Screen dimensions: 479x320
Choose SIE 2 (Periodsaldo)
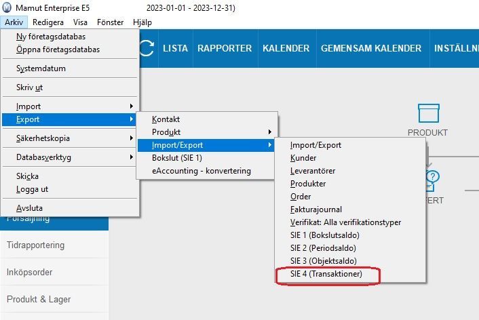(x=350, y=248)
